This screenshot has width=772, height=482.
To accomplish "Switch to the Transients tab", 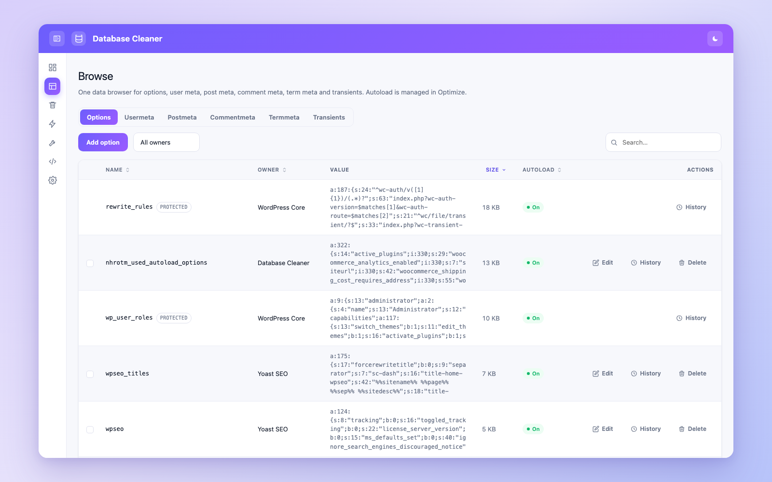I will pyautogui.click(x=329, y=117).
